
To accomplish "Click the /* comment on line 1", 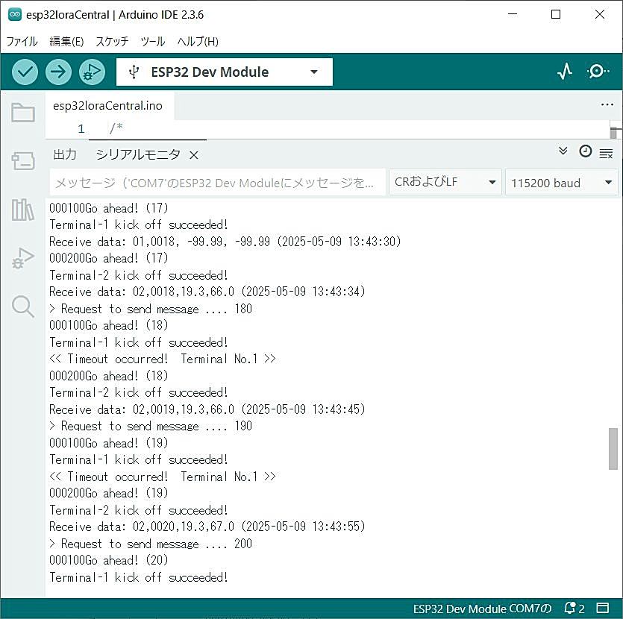I will [x=116, y=128].
